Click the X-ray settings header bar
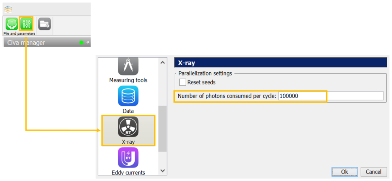This screenshot has width=392, height=181. click(x=280, y=63)
